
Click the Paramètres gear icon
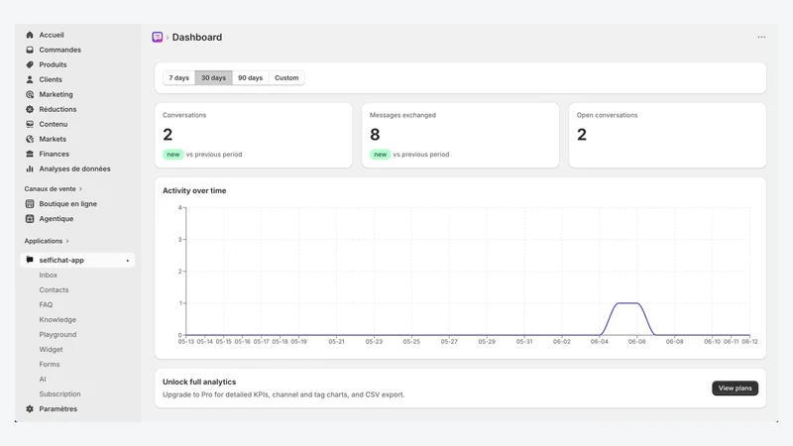(30, 408)
